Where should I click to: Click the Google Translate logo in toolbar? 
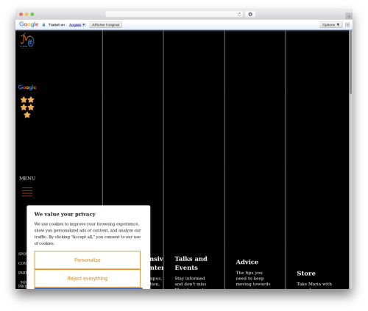(x=29, y=24)
